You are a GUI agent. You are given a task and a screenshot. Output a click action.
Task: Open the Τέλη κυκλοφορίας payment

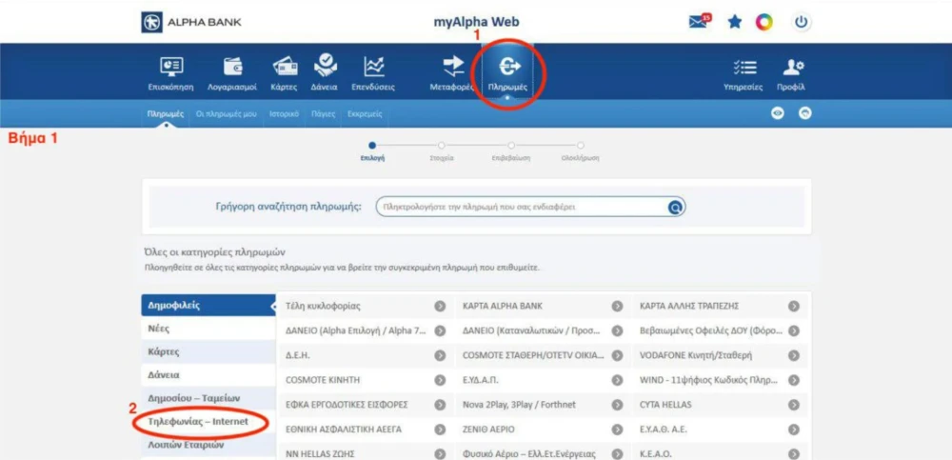pos(365,306)
